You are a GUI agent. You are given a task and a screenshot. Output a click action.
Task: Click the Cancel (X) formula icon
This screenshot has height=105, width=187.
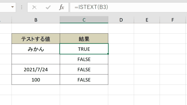34,7
